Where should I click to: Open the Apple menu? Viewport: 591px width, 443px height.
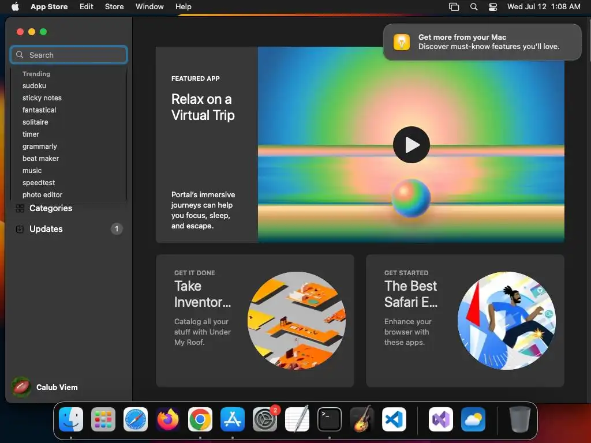(15, 6)
